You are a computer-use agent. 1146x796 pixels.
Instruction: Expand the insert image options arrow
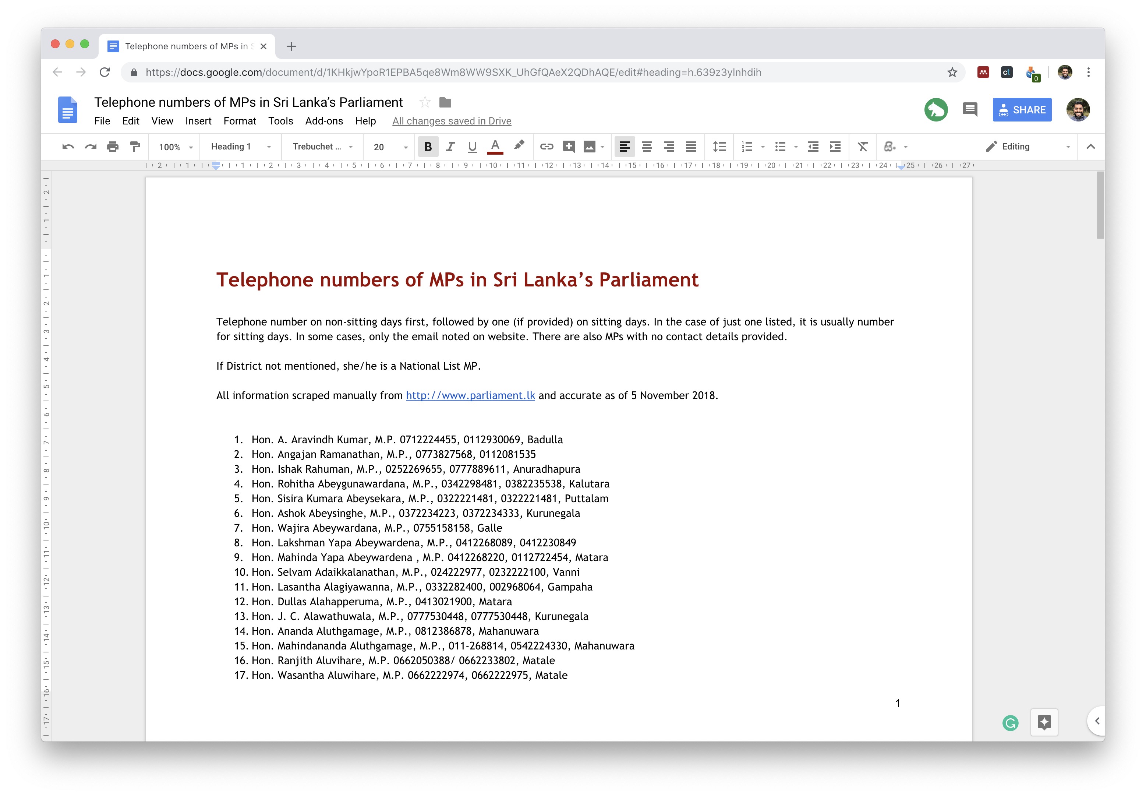click(x=603, y=147)
